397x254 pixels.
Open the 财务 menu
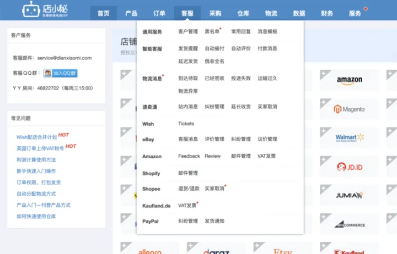pos(327,13)
